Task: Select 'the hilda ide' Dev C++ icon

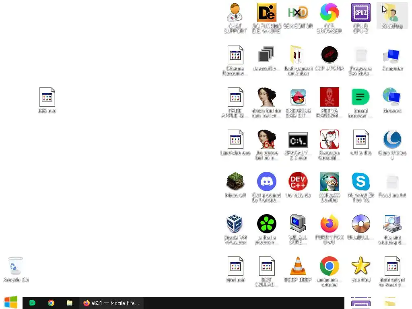Action: pos(298,181)
